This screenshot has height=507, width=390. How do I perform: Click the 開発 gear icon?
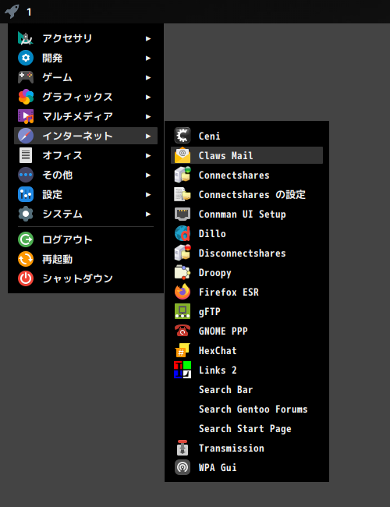[26, 58]
